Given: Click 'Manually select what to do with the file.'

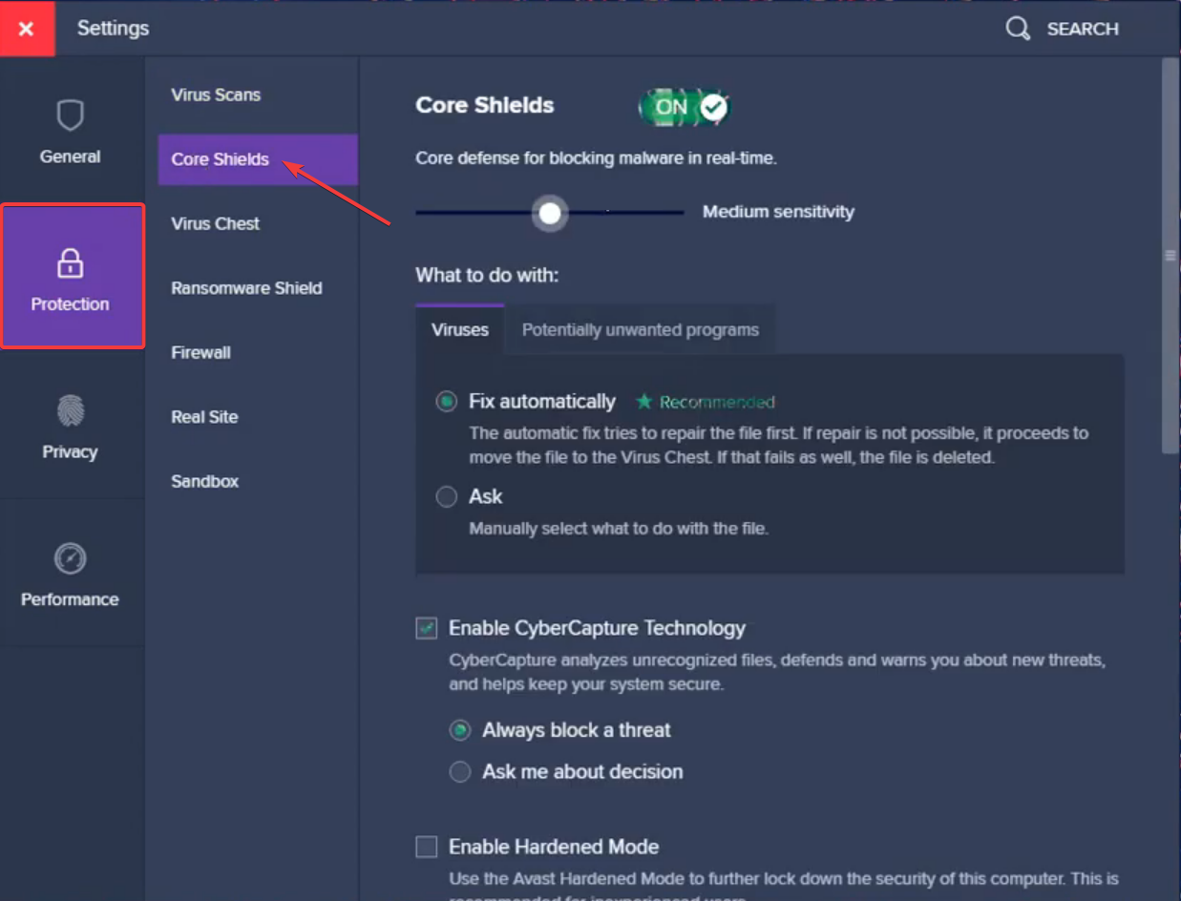Looking at the screenshot, I should 619,528.
